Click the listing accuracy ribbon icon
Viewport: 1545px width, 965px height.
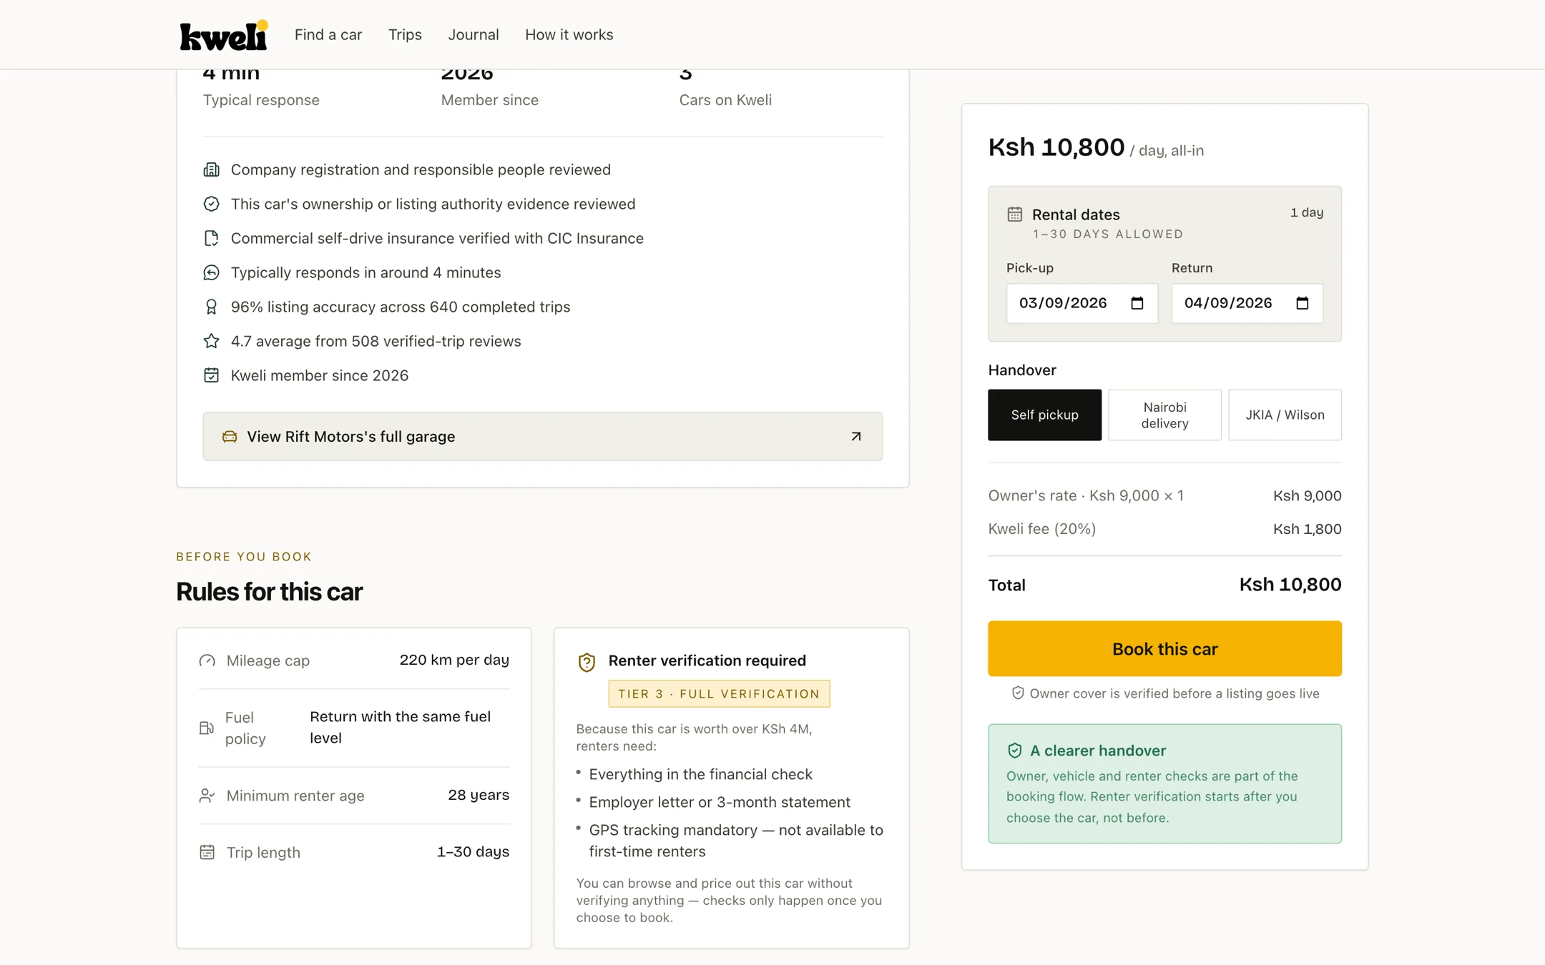tap(211, 307)
